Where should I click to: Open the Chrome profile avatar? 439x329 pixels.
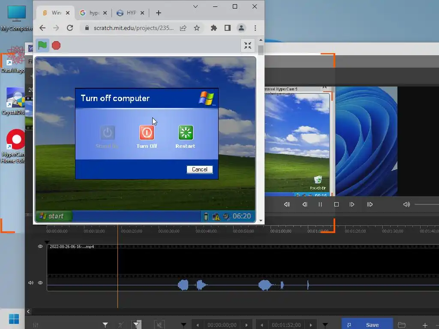241,28
